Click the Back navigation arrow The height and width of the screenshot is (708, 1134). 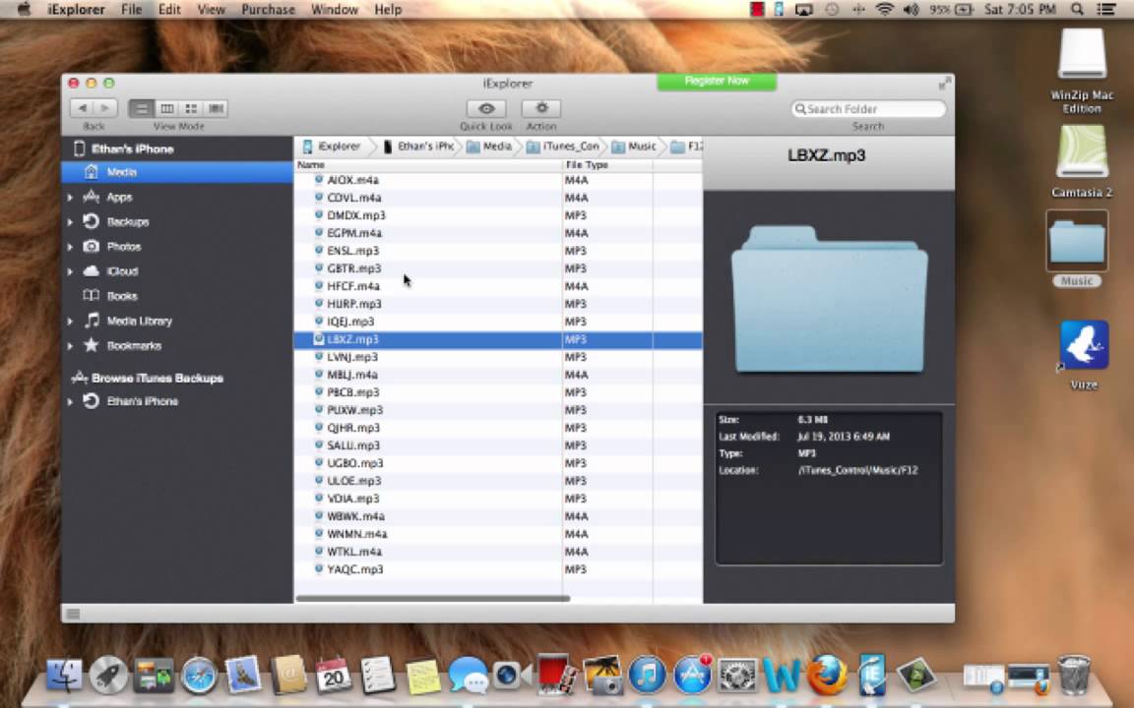[x=83, y=108]
